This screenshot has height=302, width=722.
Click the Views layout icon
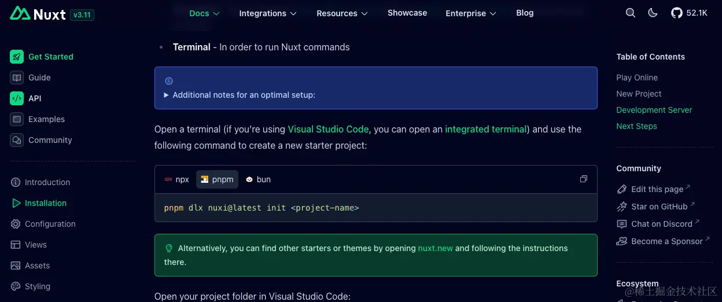pos(16,245)
